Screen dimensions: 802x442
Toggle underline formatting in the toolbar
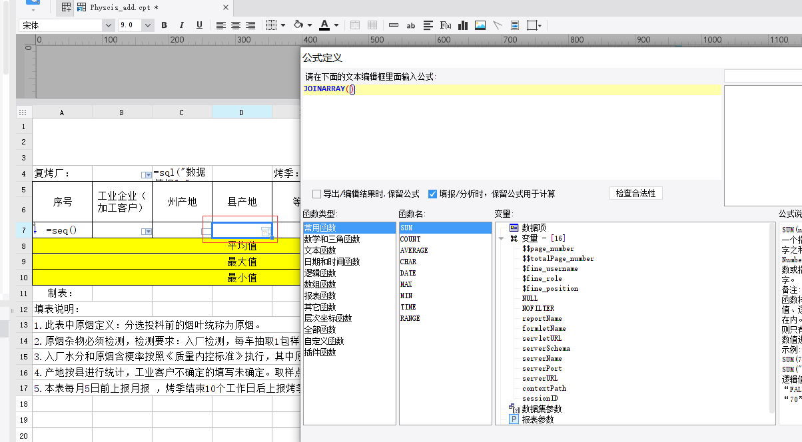click(x=199, y=25)
